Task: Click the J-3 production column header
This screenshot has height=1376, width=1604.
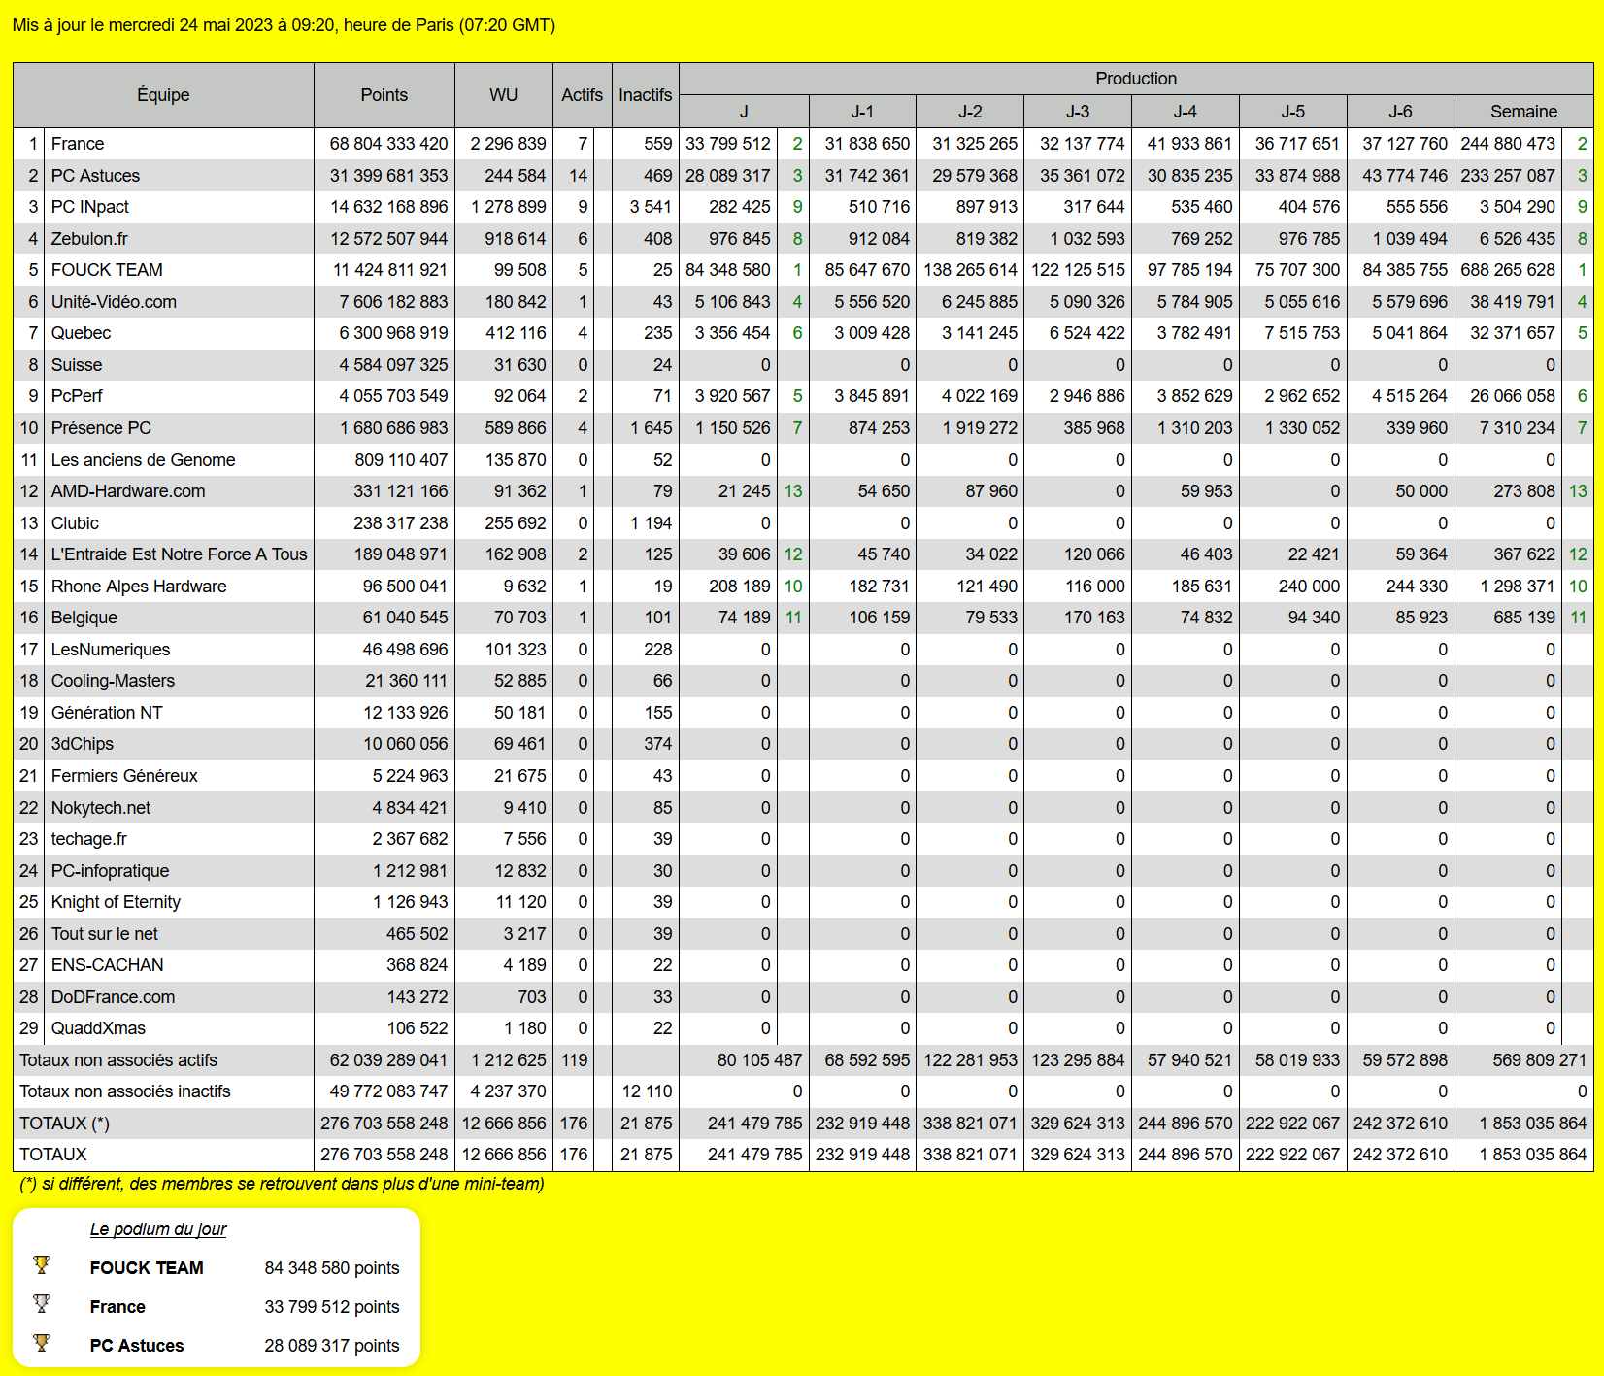Action: (1077, 112)
